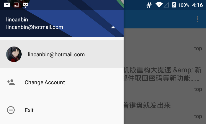
Task: Open the three-dot overflow menu
Action: coord(197,19)
